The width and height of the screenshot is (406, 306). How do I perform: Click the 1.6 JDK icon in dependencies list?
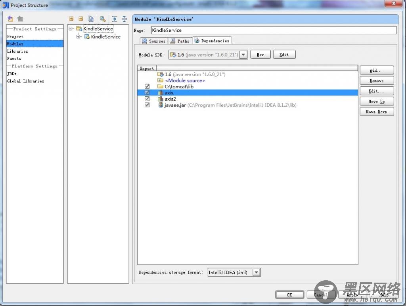tap(161, 74)
